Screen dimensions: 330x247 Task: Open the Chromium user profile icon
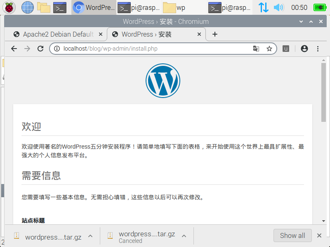pyautogui.click(x=304, y=49)
